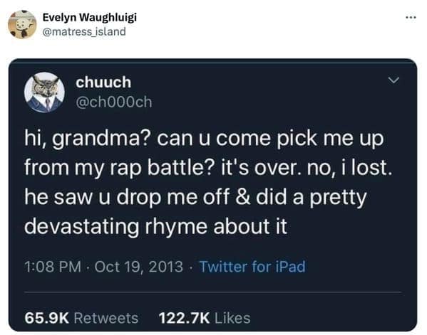This screenshot has height=335, width=427.
Task: Click the words 'devastating rhyme about it'
Action: click(156, 226)
